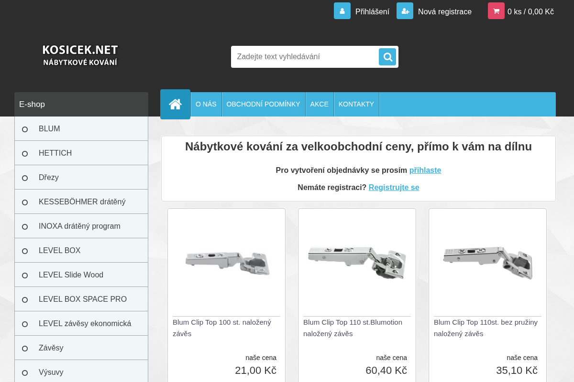Viewport: 574px width, 382px height.
Task: Open Blum Clip Top 110st. bez pružiny image
Action: (488, 262)
